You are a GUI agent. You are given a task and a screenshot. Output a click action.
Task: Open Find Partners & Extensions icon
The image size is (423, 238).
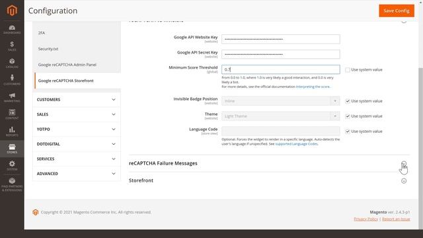pos(12,184)
